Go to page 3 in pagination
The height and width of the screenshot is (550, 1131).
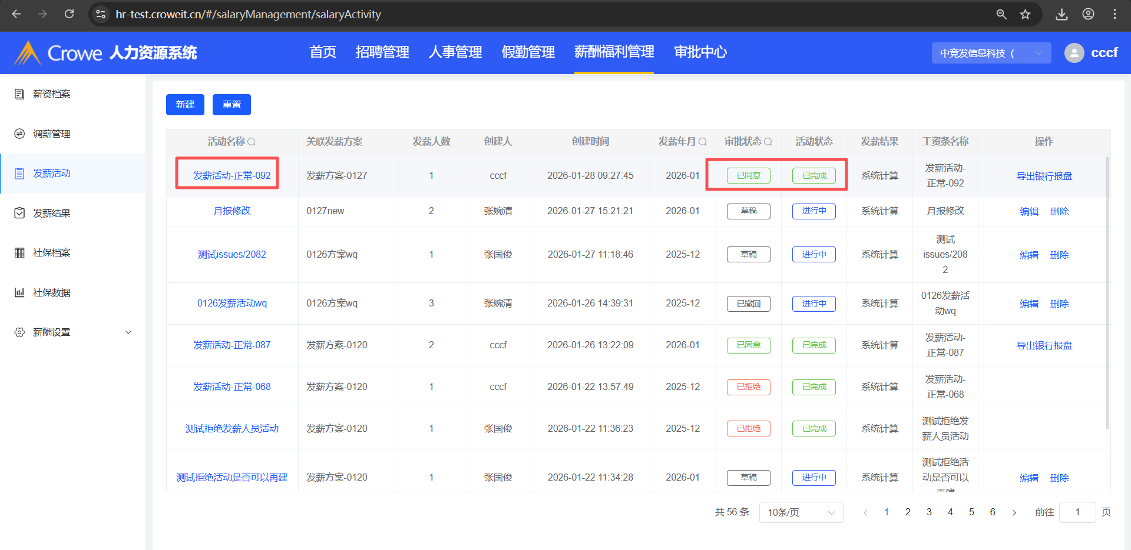click(929, 512)
